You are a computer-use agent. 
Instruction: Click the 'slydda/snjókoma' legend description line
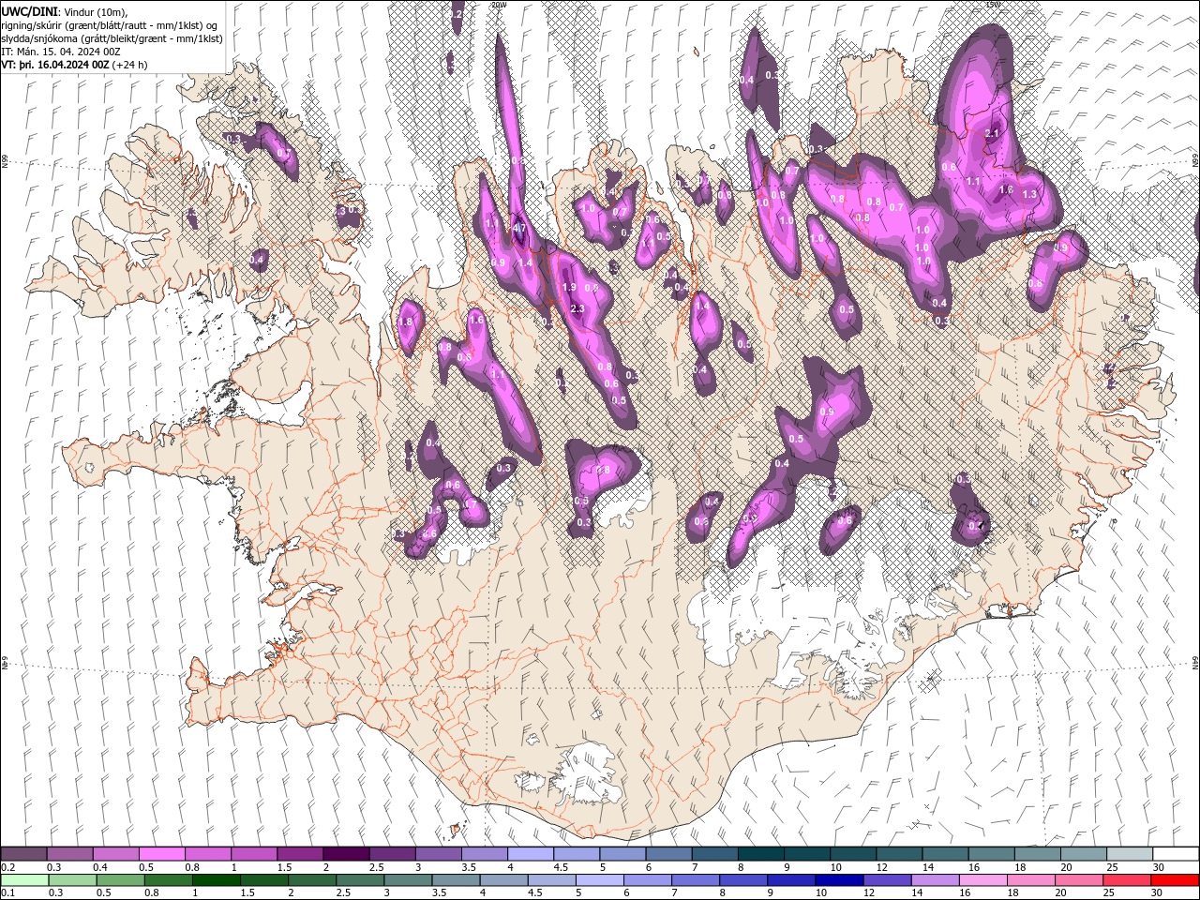point(111,38)
